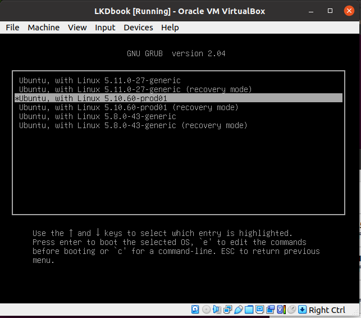361x318 pixels.
Task: Click the mouse integration status icon
Action: (292, 310)
